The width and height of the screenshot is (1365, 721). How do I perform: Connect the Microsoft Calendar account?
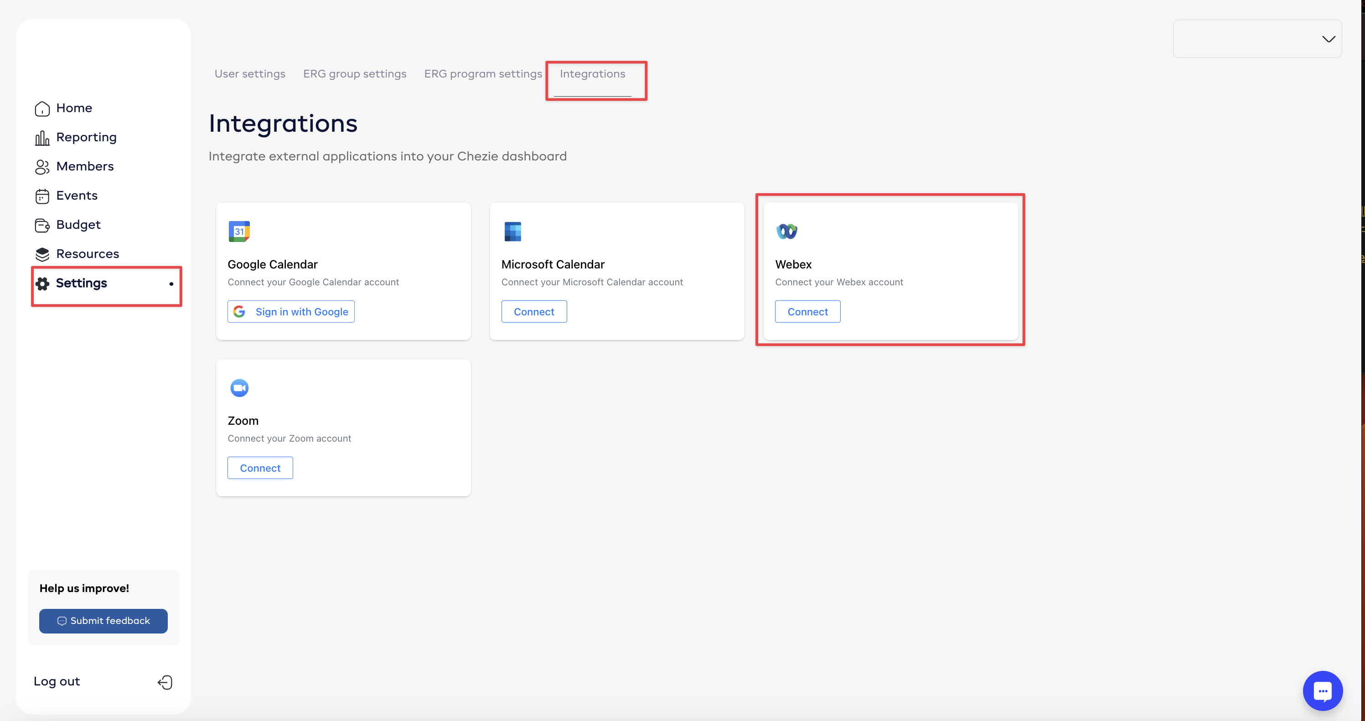pos(533,311)
